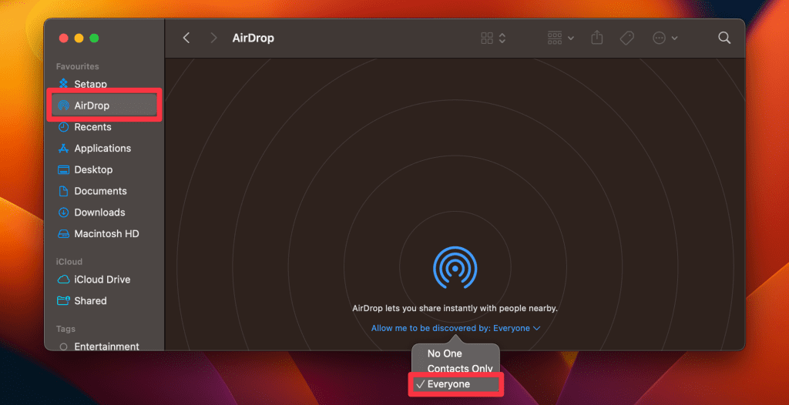
Task: Click the yellow minimize window button
Action: coord(79,38)
